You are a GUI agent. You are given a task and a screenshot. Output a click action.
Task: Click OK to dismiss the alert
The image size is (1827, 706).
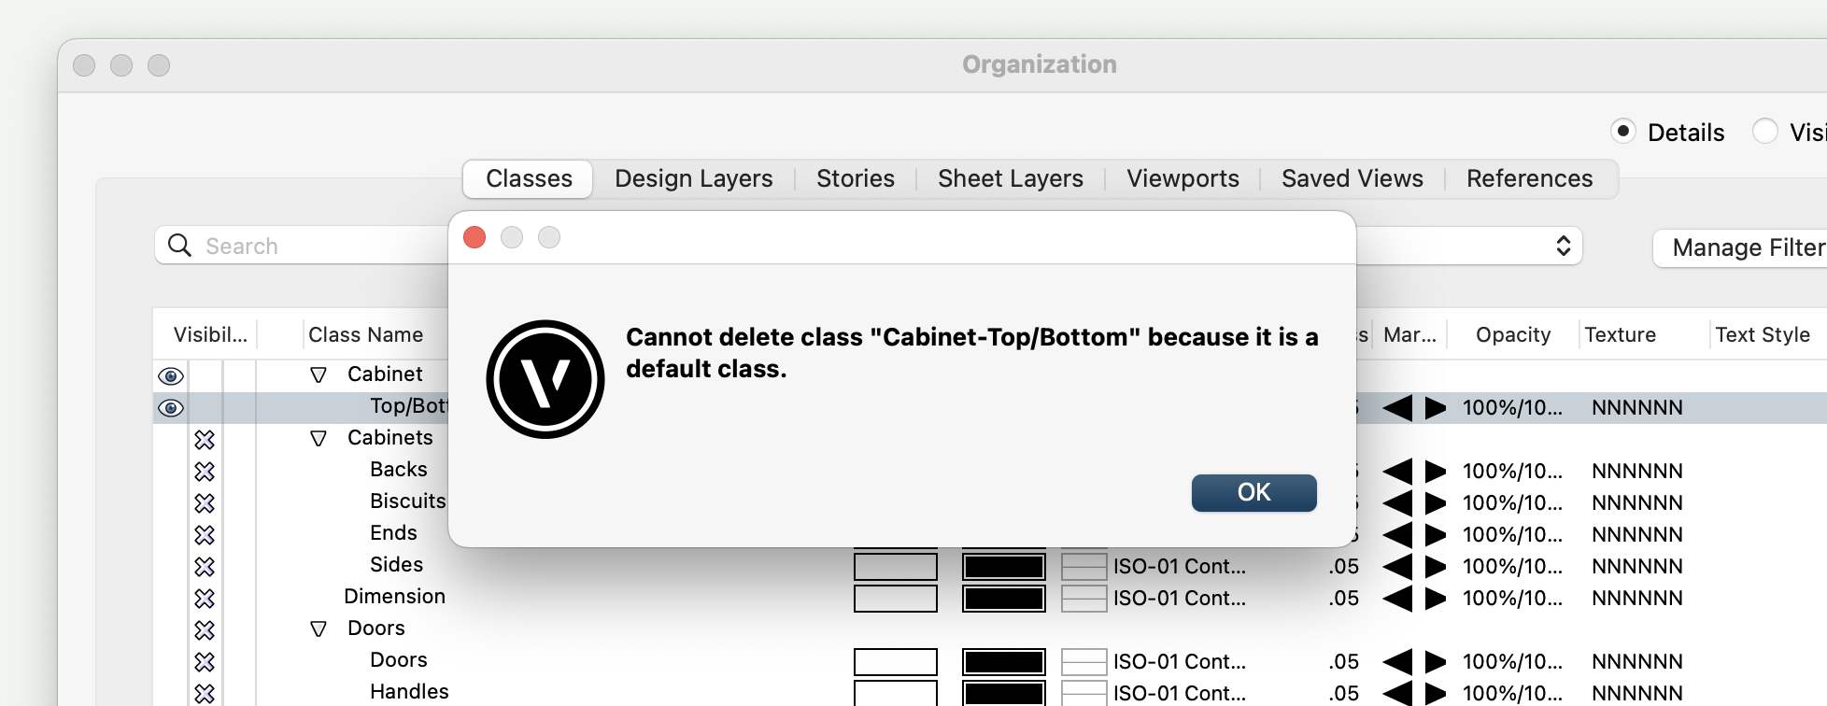click(x=1254, y=492)
